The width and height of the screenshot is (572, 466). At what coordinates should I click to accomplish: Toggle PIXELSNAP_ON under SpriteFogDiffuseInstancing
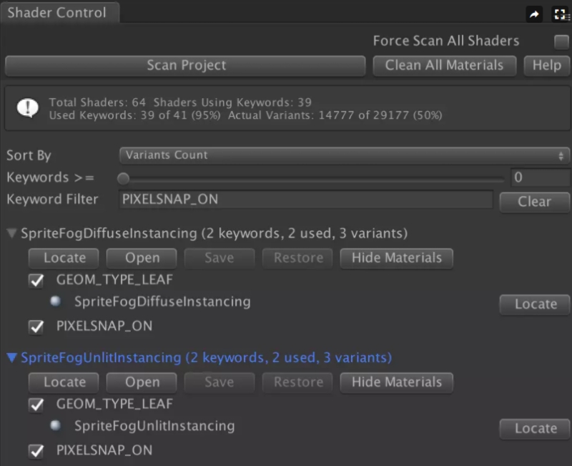pyautogui.click(x=36, y=327)
